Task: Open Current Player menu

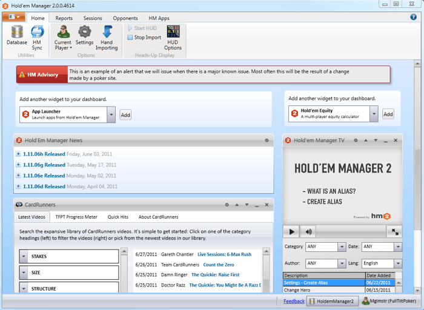Action: tap(63, 38)
